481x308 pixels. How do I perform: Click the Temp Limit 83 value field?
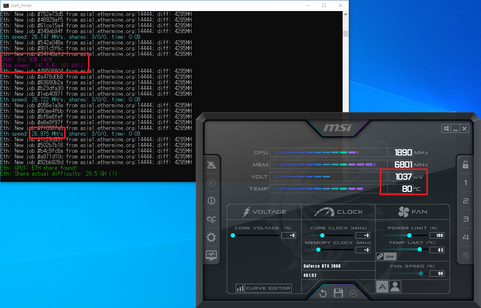click(437, 250)
